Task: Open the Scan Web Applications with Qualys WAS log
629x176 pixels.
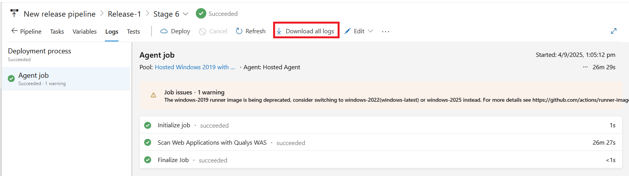Action: coord(212,142)
